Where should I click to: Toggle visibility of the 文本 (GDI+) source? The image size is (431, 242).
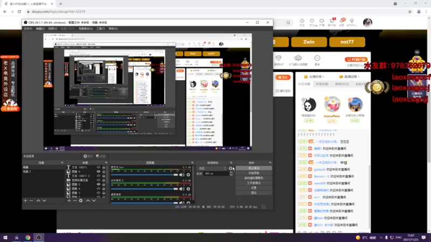[99, 167]
